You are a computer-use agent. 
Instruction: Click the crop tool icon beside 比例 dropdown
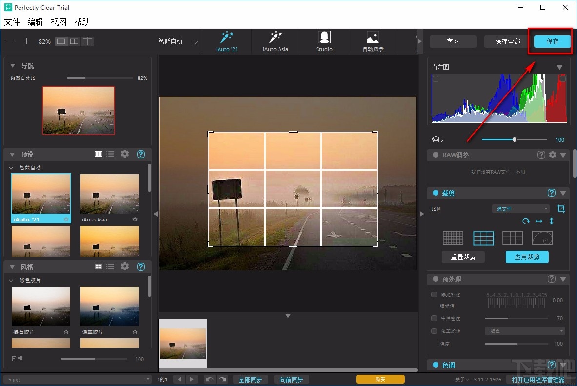click(561, 209)
